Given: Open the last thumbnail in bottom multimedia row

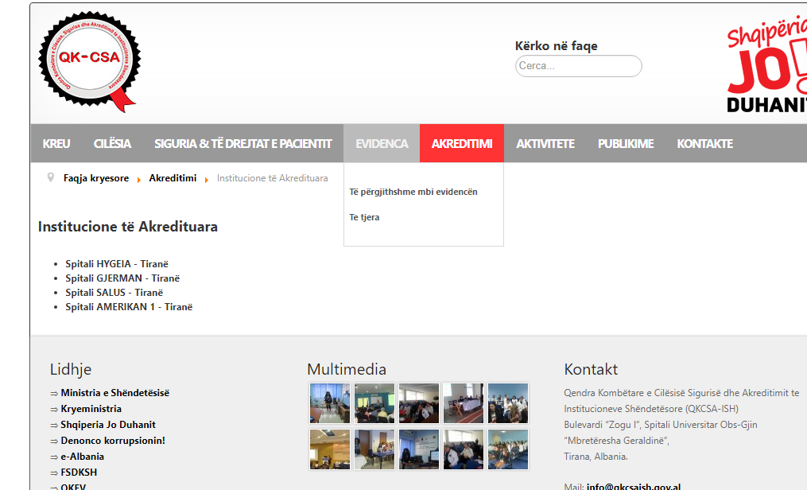Looking at the screenshot, I should pyautogui.click(x=507, y=449).
